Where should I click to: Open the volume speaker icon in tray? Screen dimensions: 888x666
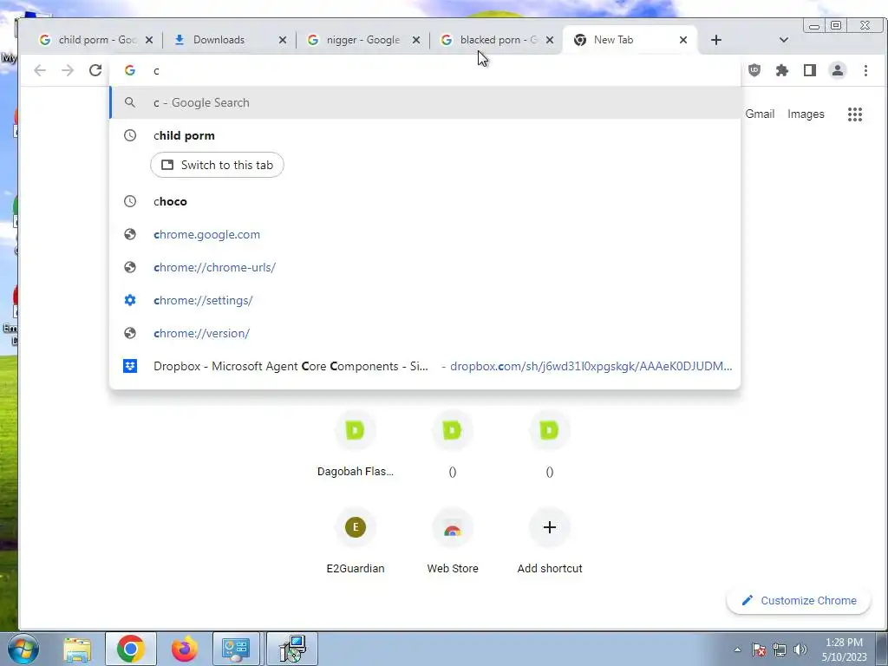800,650
